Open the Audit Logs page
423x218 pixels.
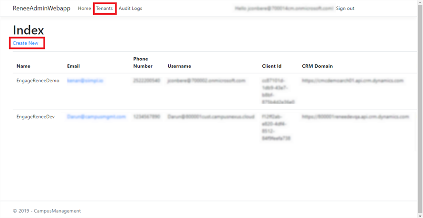(130, 9)
